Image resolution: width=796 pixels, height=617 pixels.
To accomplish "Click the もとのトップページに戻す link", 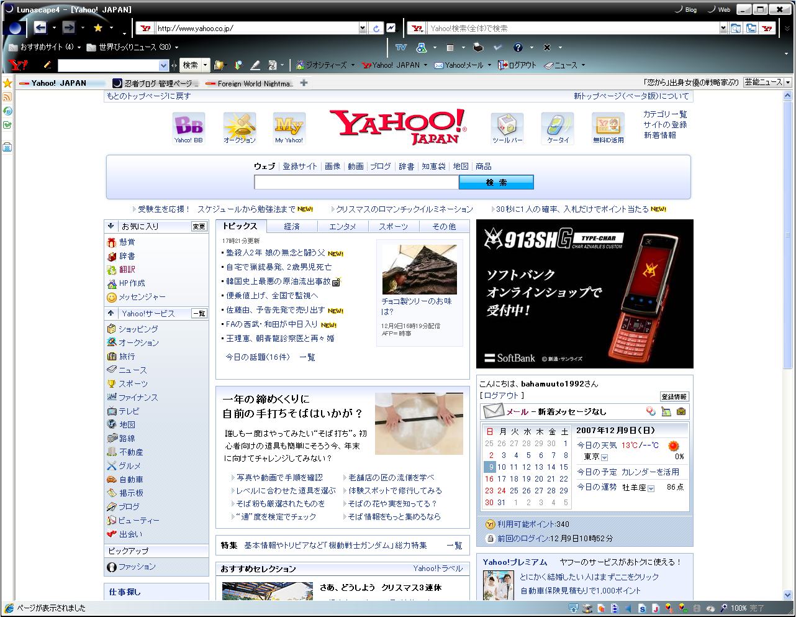I will pyautogui.click(x=148, y=96).
